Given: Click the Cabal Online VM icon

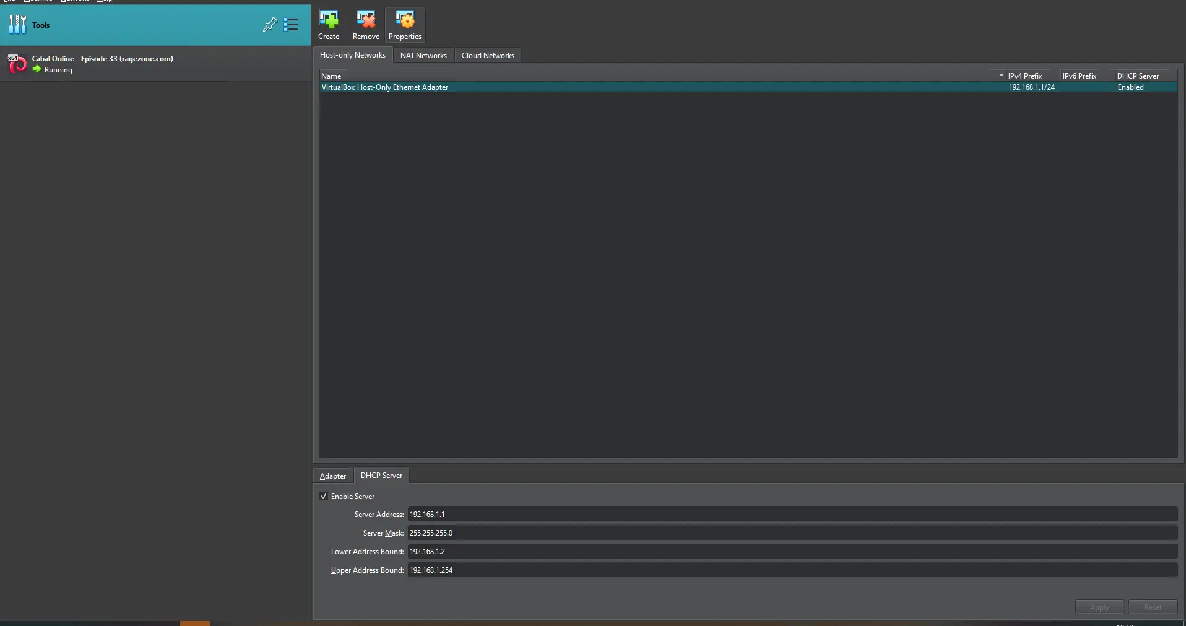Looking at the screenshot, I should tap(17, 64).
